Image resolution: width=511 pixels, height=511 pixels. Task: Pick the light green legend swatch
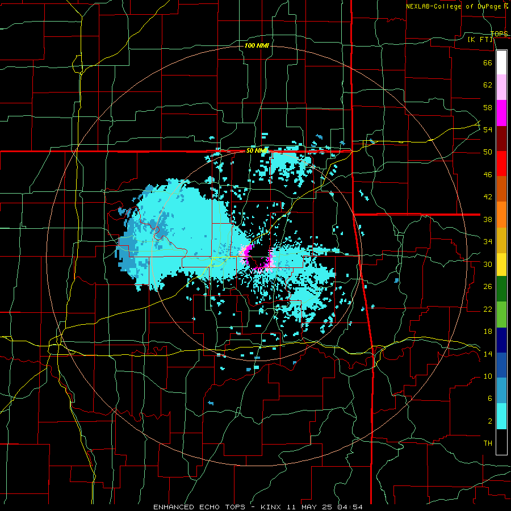click(x=501, y=314)
